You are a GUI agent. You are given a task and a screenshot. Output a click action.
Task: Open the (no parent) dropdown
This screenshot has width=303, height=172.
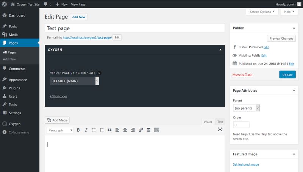coord(247,108)
